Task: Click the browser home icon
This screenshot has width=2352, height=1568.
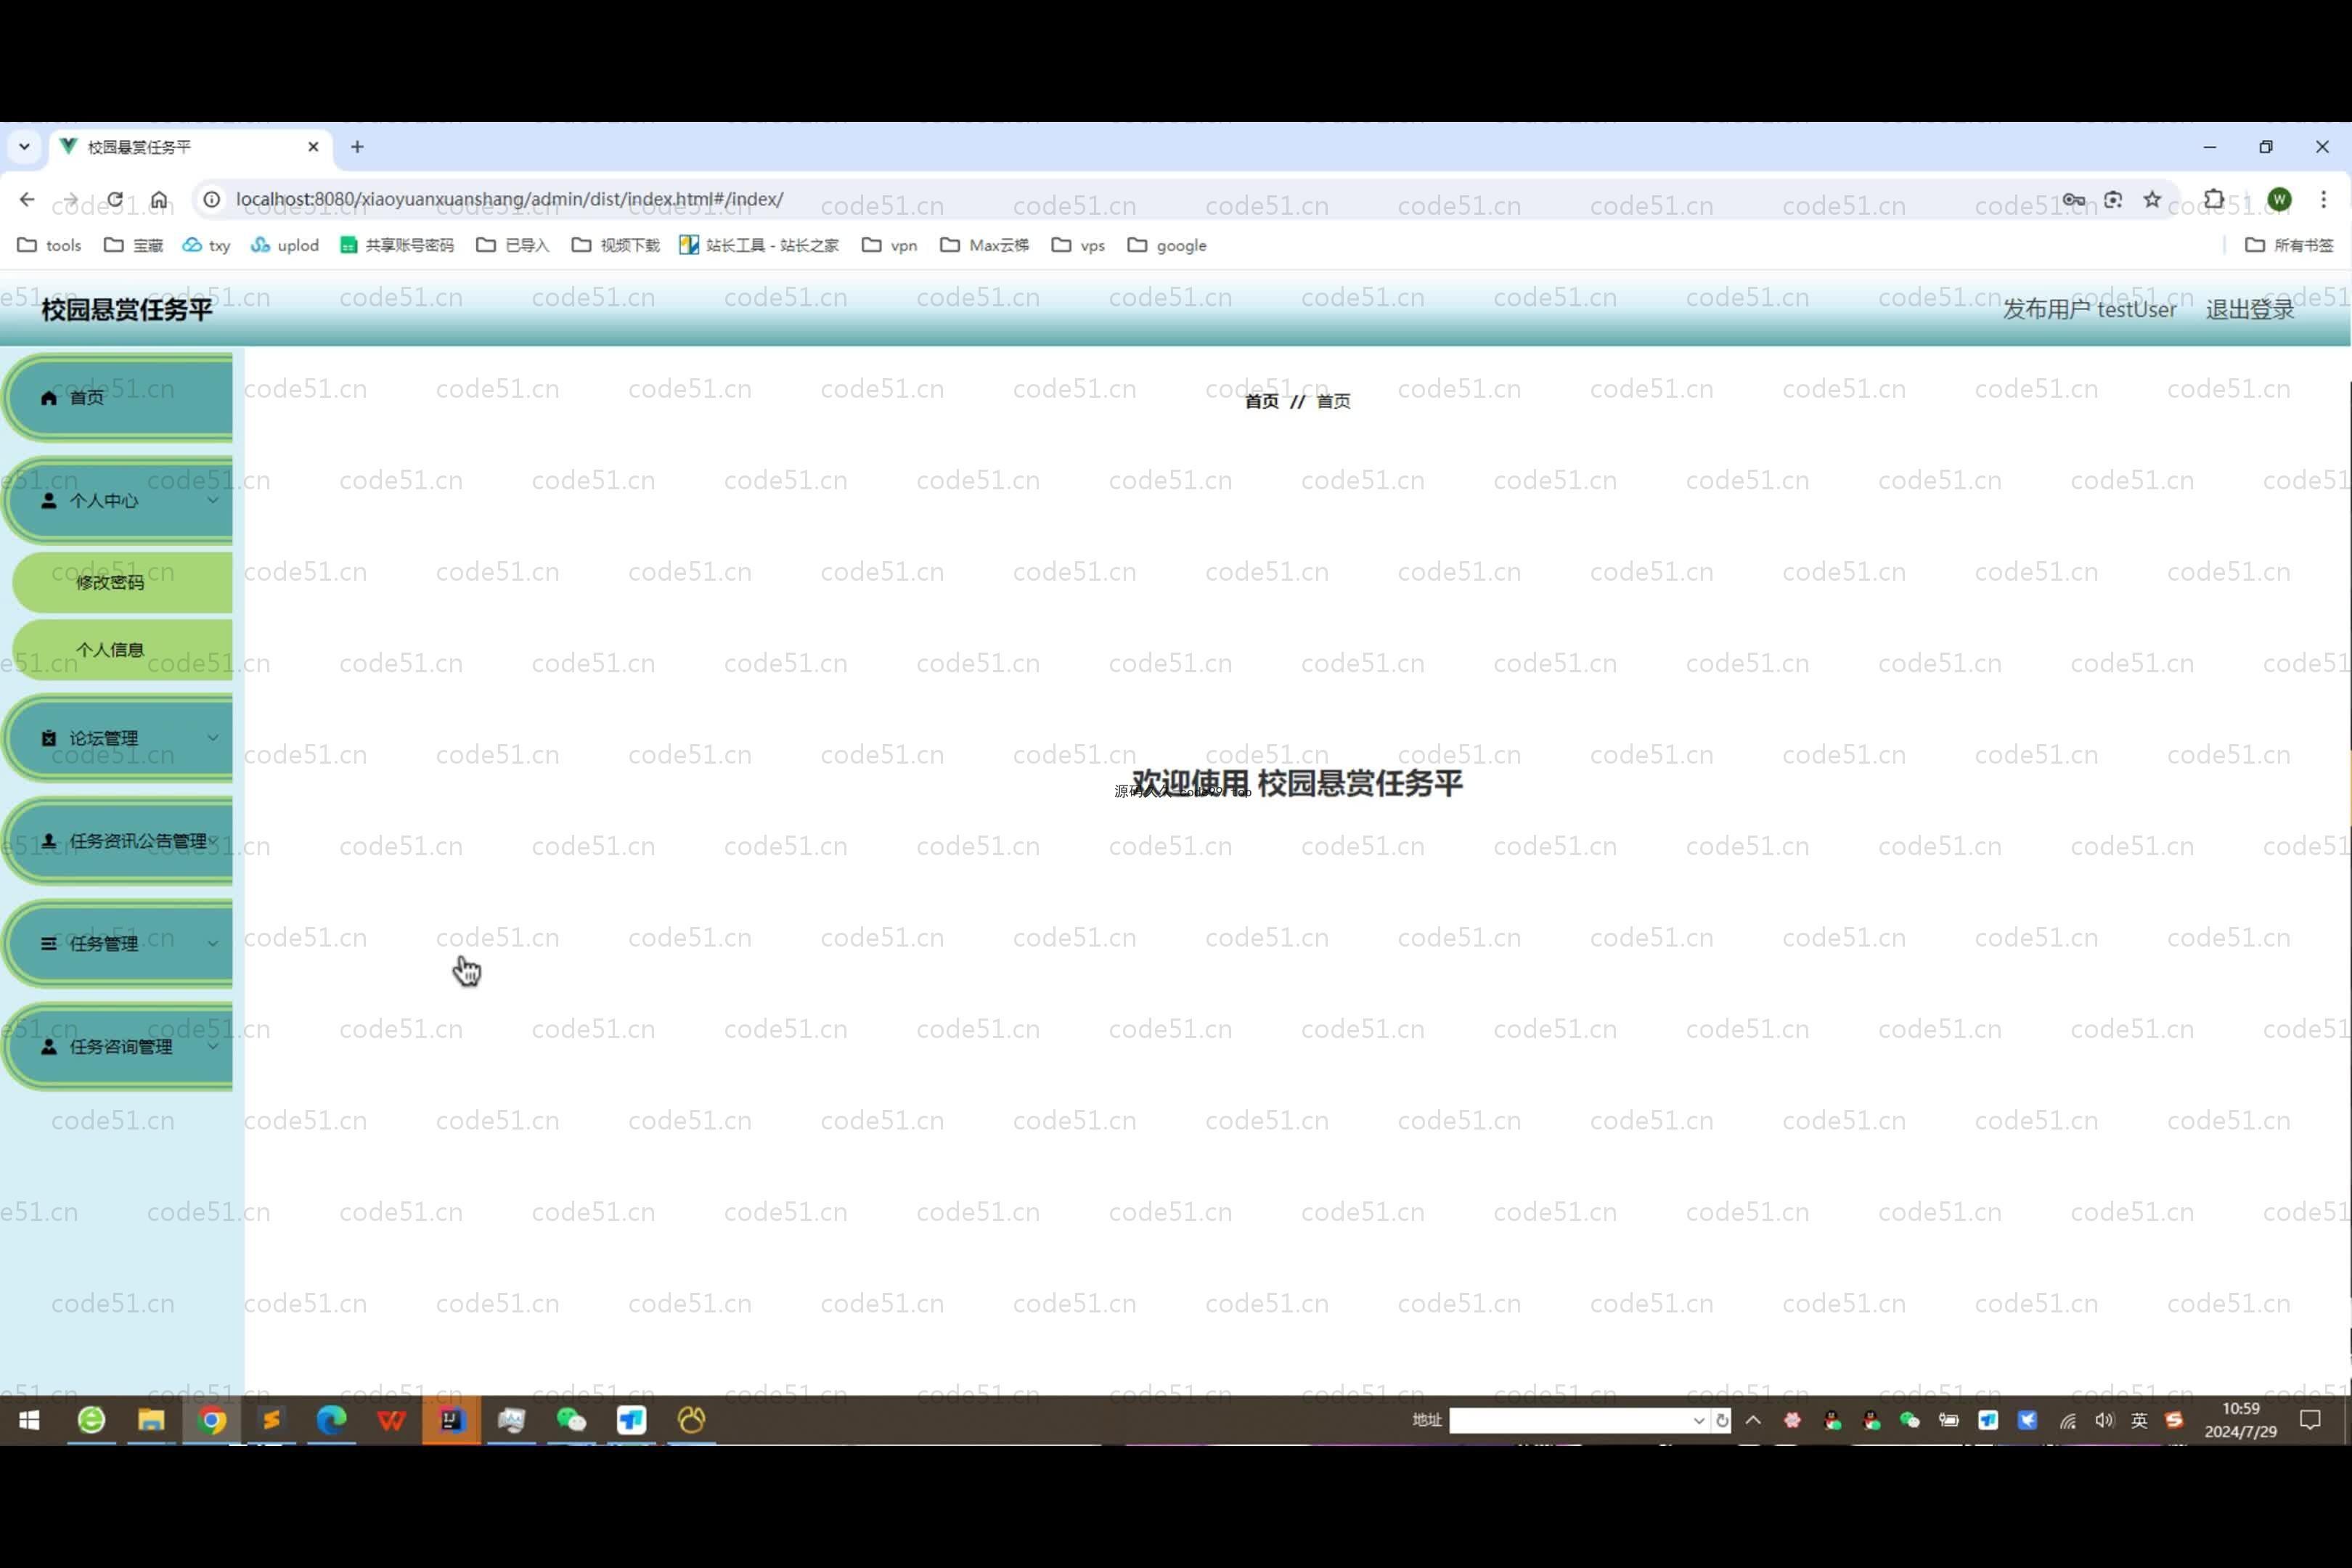Action: point(159,199)
